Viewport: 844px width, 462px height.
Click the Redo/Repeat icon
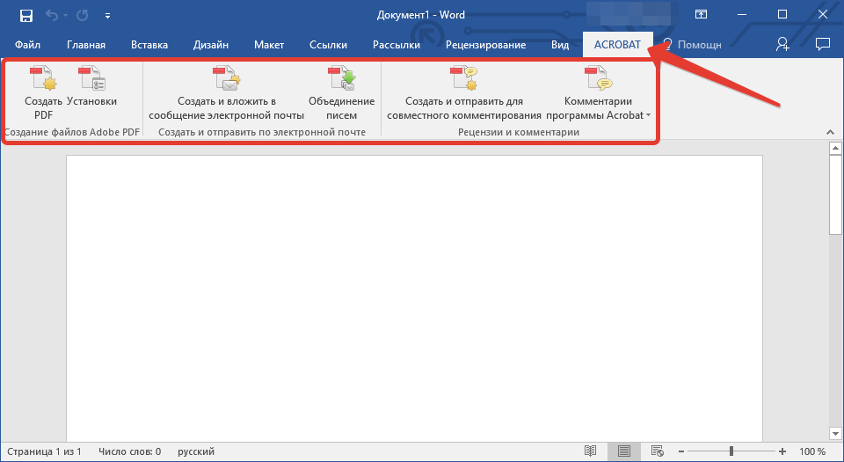coord(83,15)
